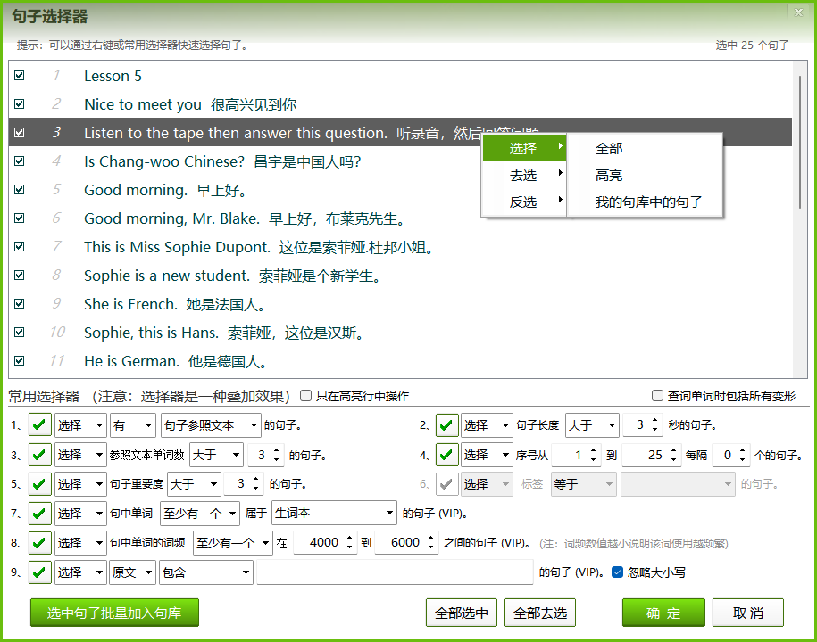Click green checkmark apply button for selector 1
The width and height of the screenshot is (817, 642).
40,425
